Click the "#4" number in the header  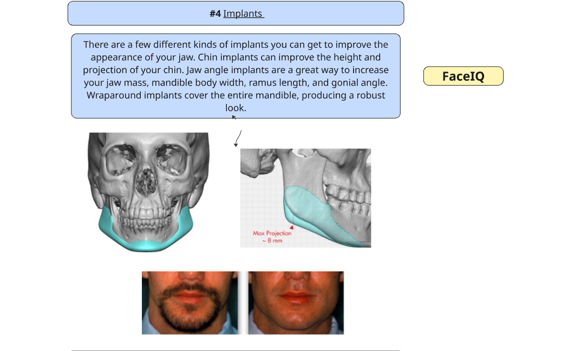click(215, 14)
